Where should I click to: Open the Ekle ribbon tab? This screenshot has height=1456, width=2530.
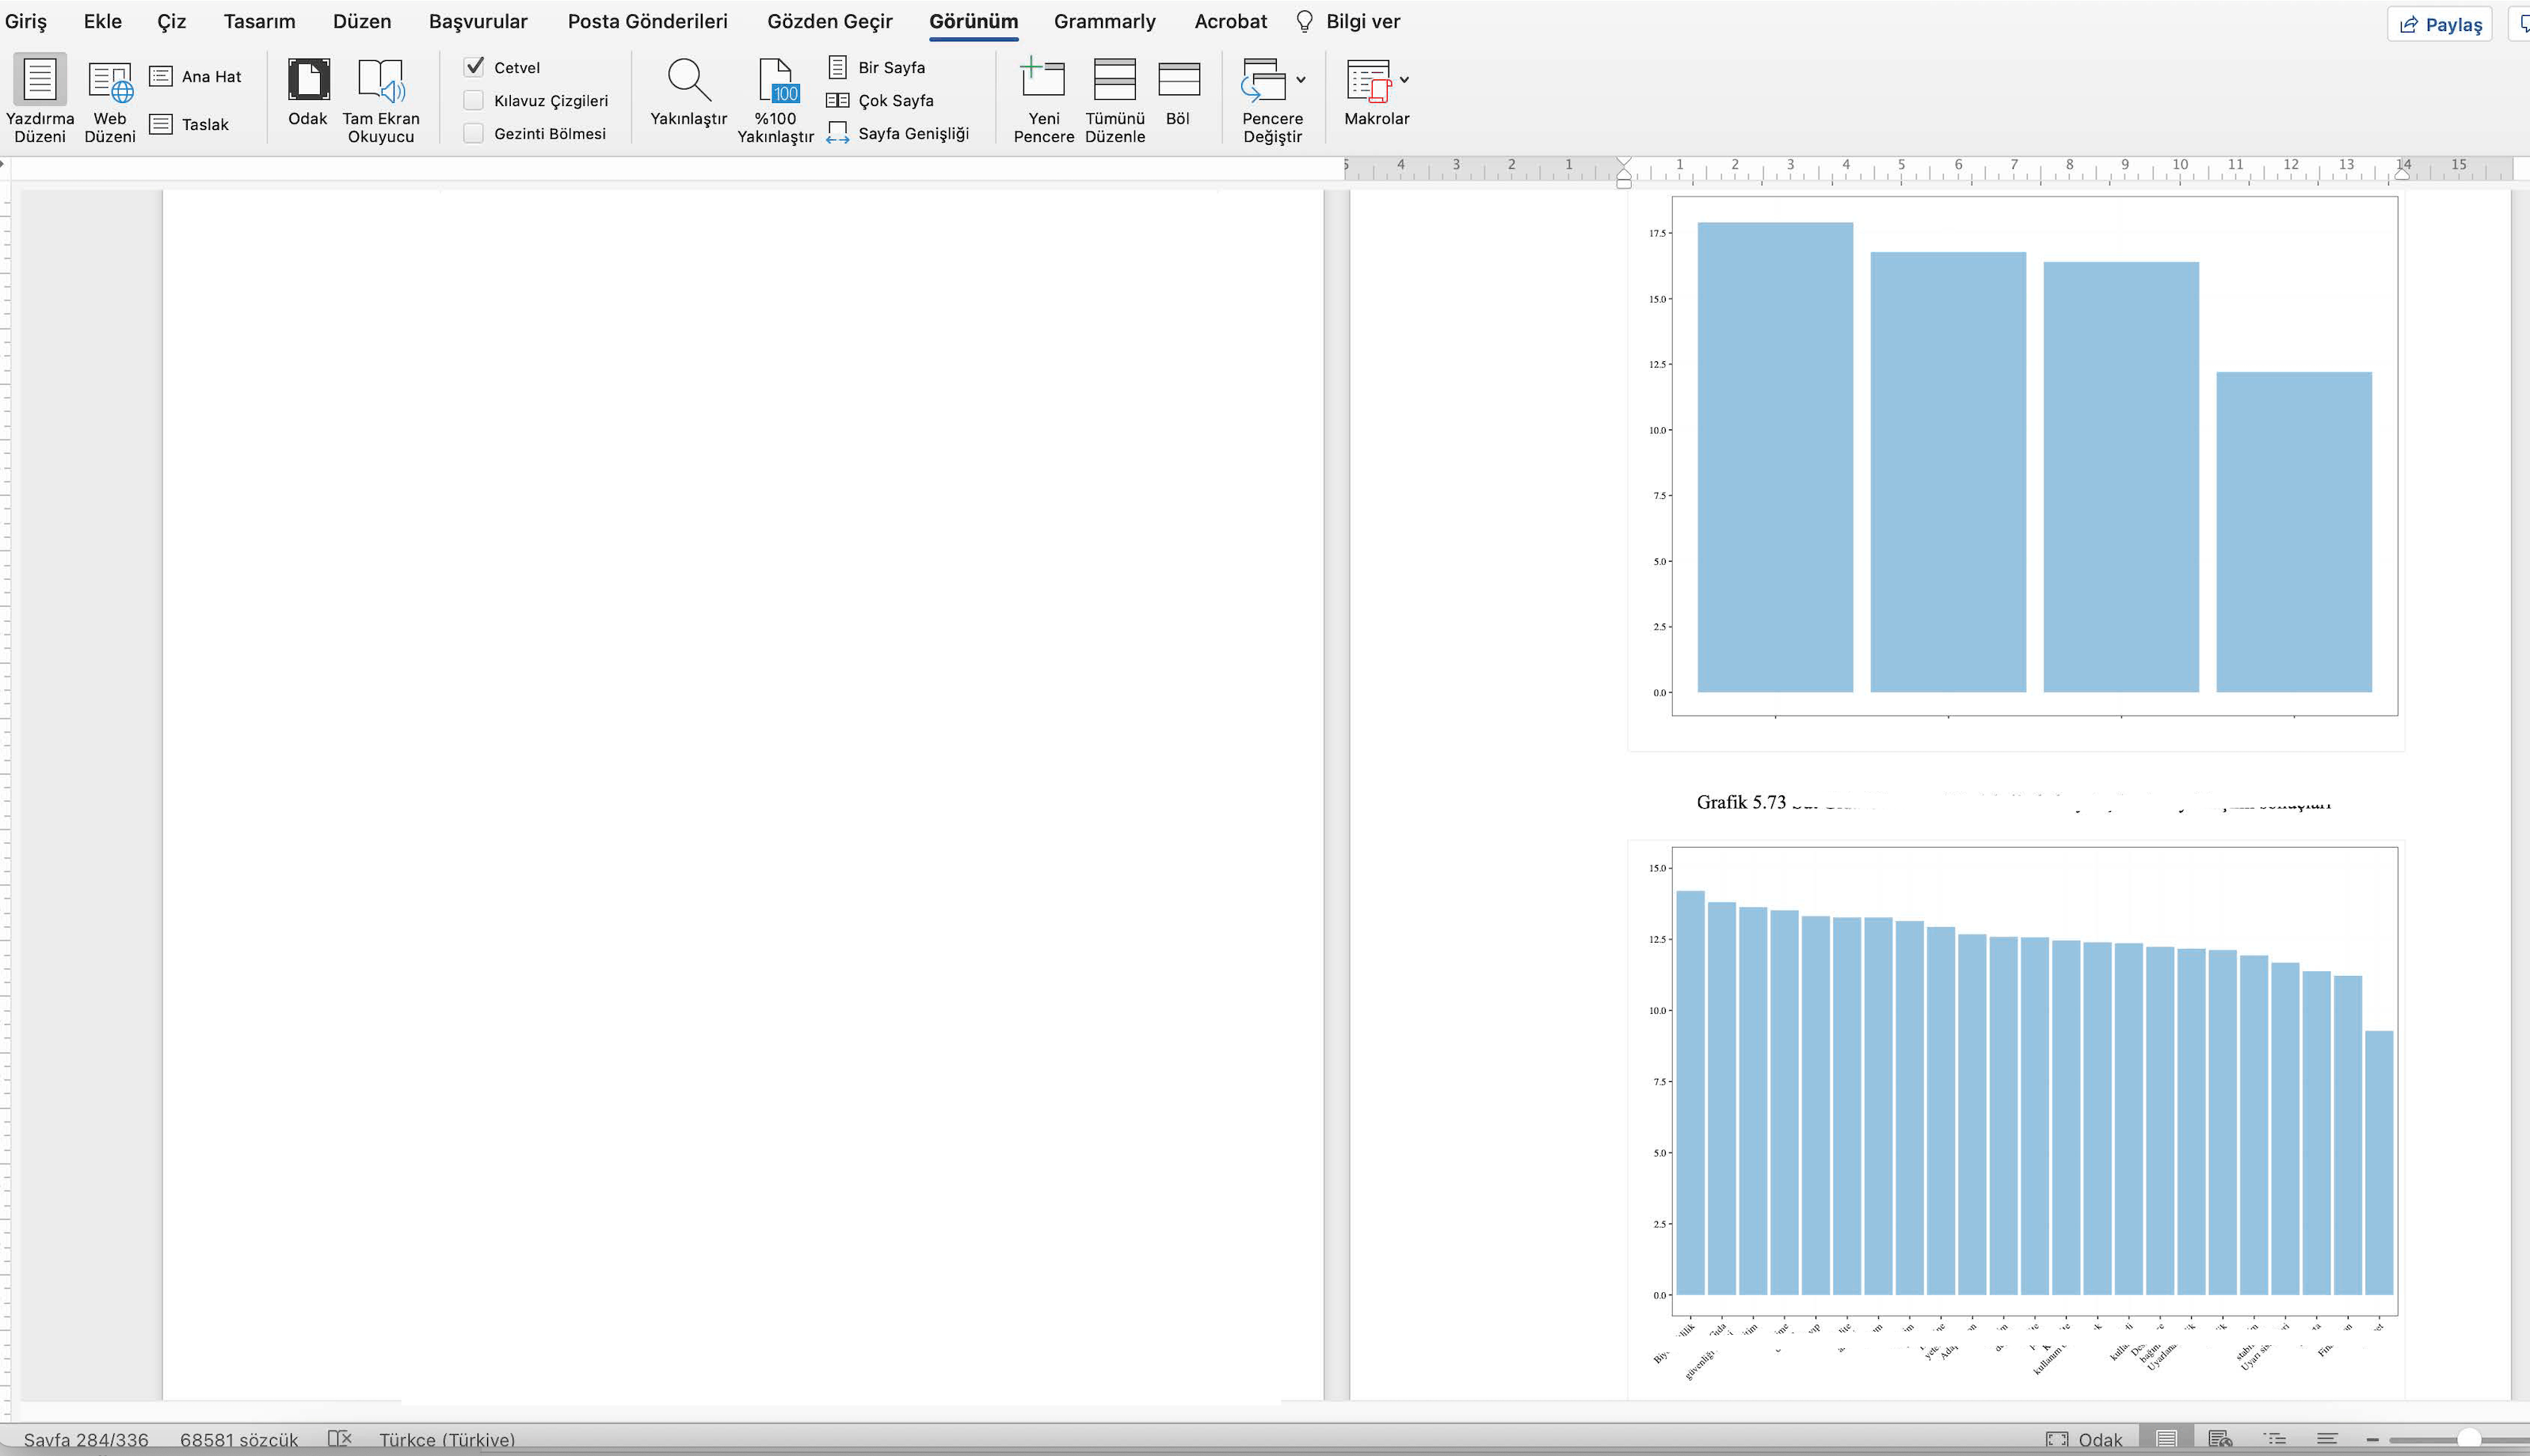tap(103, 21)
